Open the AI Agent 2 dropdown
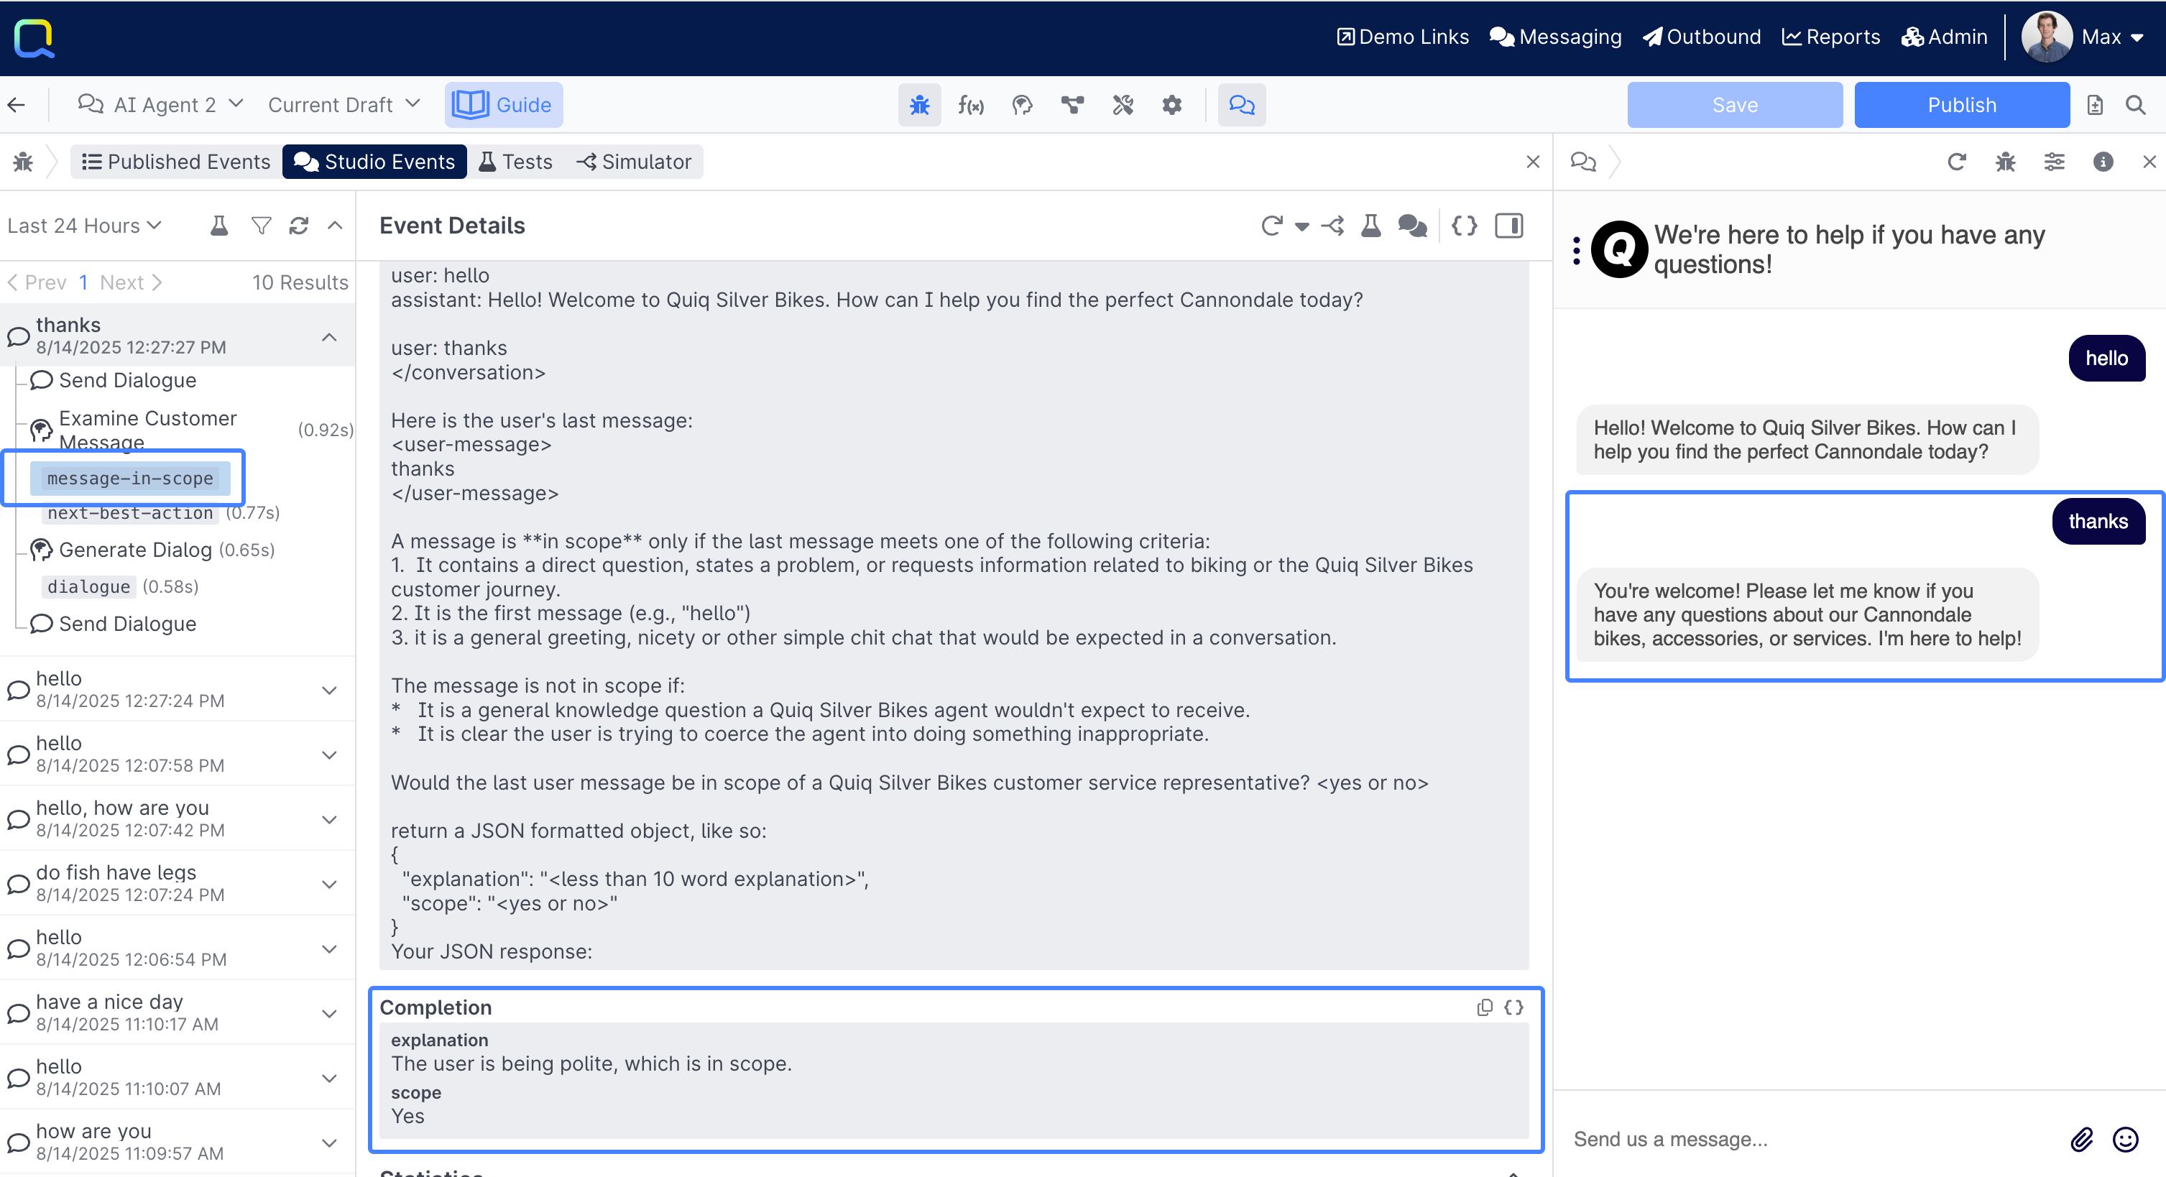The width and height of the screenshot is (2166, 1177). click(x=160, y=105)
